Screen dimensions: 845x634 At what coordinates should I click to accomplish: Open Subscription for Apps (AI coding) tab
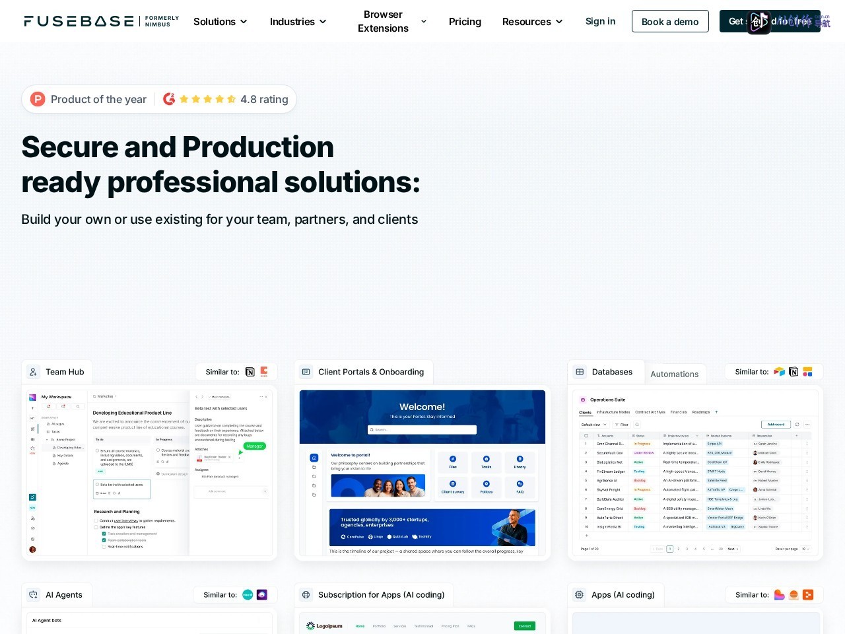[x=374, y=594]
